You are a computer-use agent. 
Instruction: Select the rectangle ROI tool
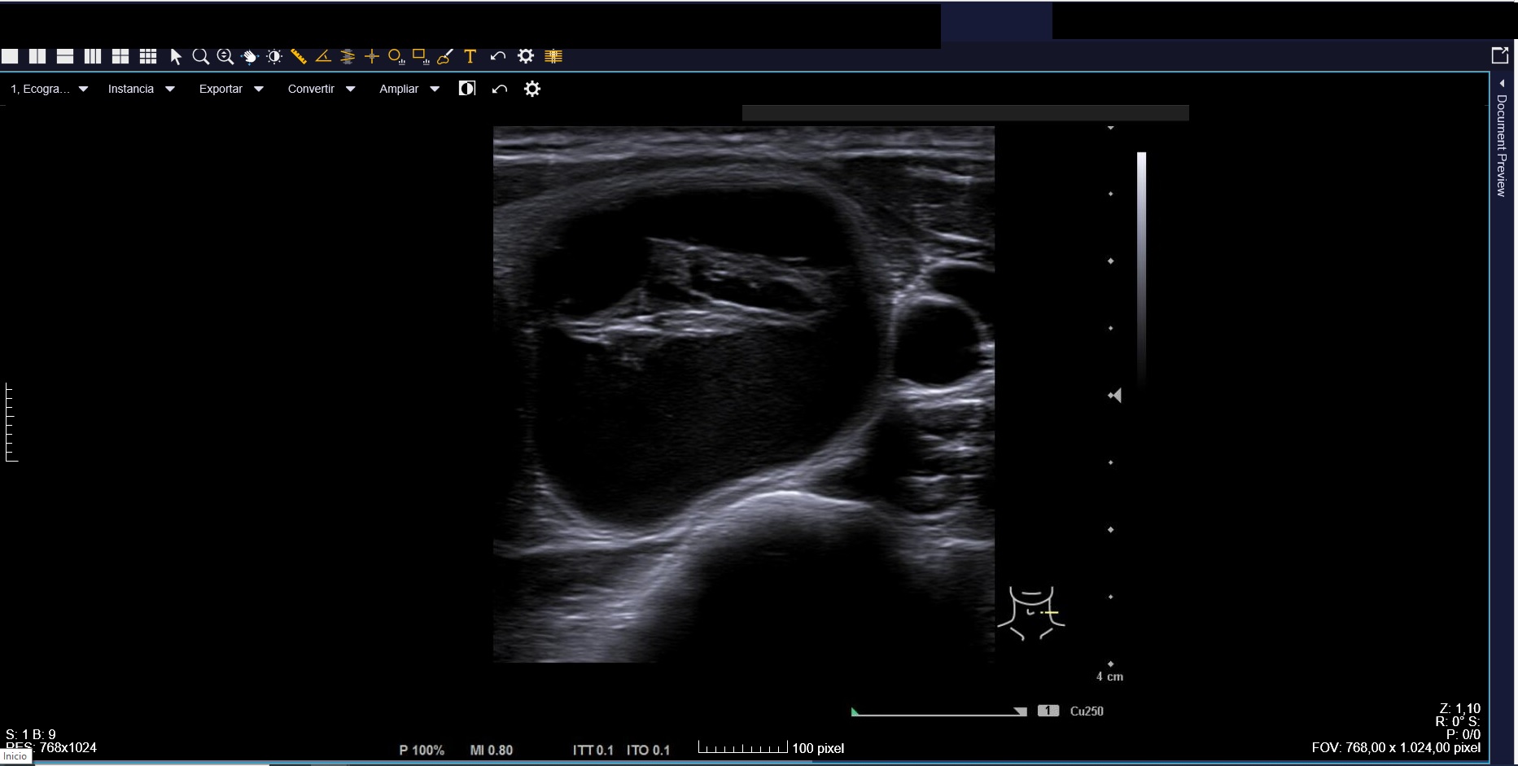(x=420, y=56)
